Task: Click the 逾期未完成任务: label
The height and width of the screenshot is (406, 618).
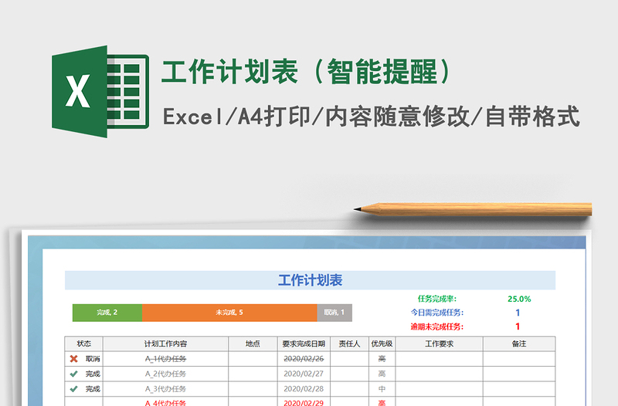Action: tap(437, 326)
